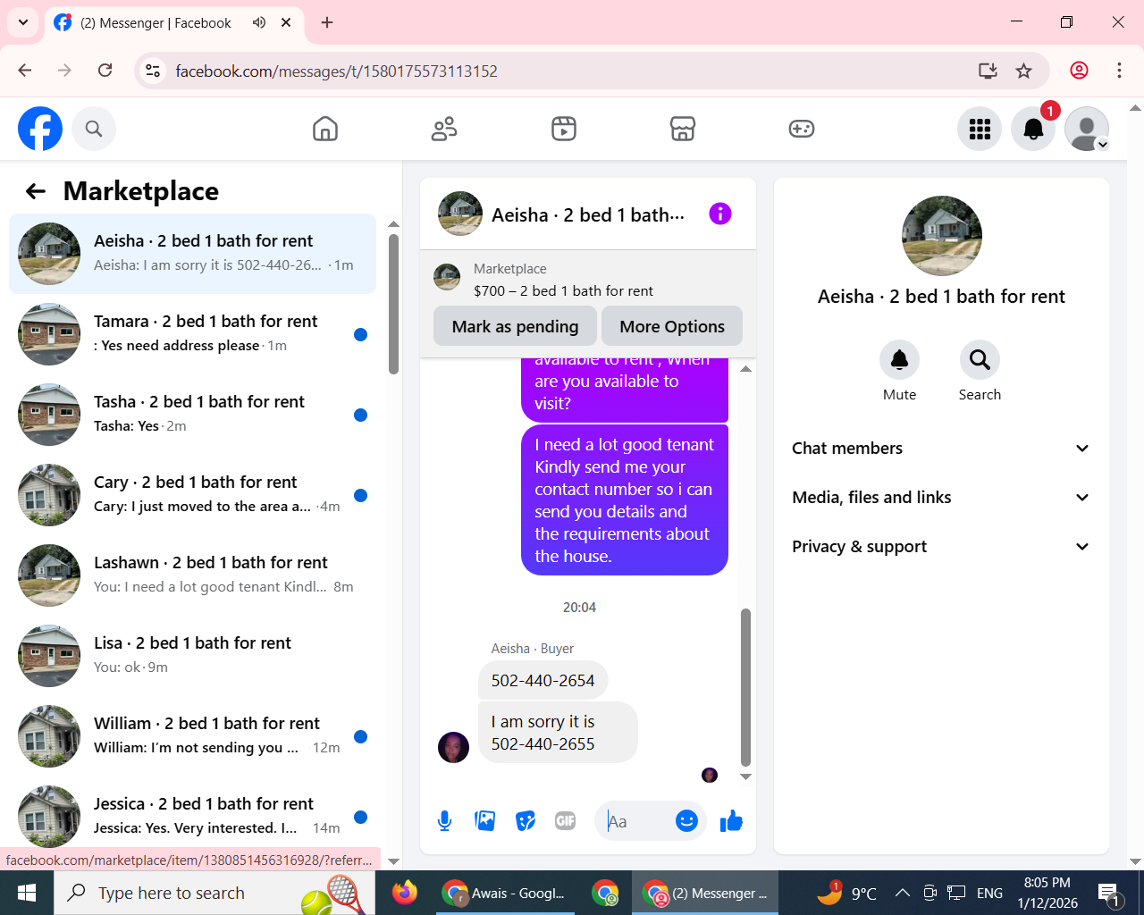Mute the conversation with the bell icon
Viewport: 1144px width, 915px height.
click(x=900, y=360)
